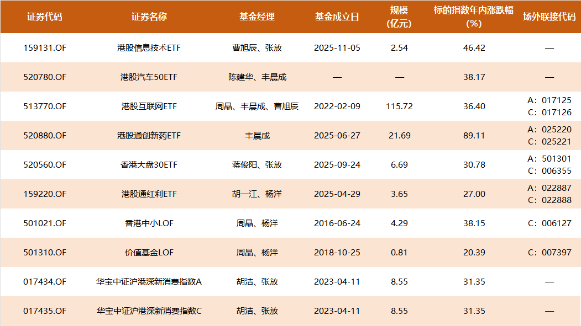This screenshot has width=581, height=326.
Task: Select code 017435.OF
Action: click(45, 311)
